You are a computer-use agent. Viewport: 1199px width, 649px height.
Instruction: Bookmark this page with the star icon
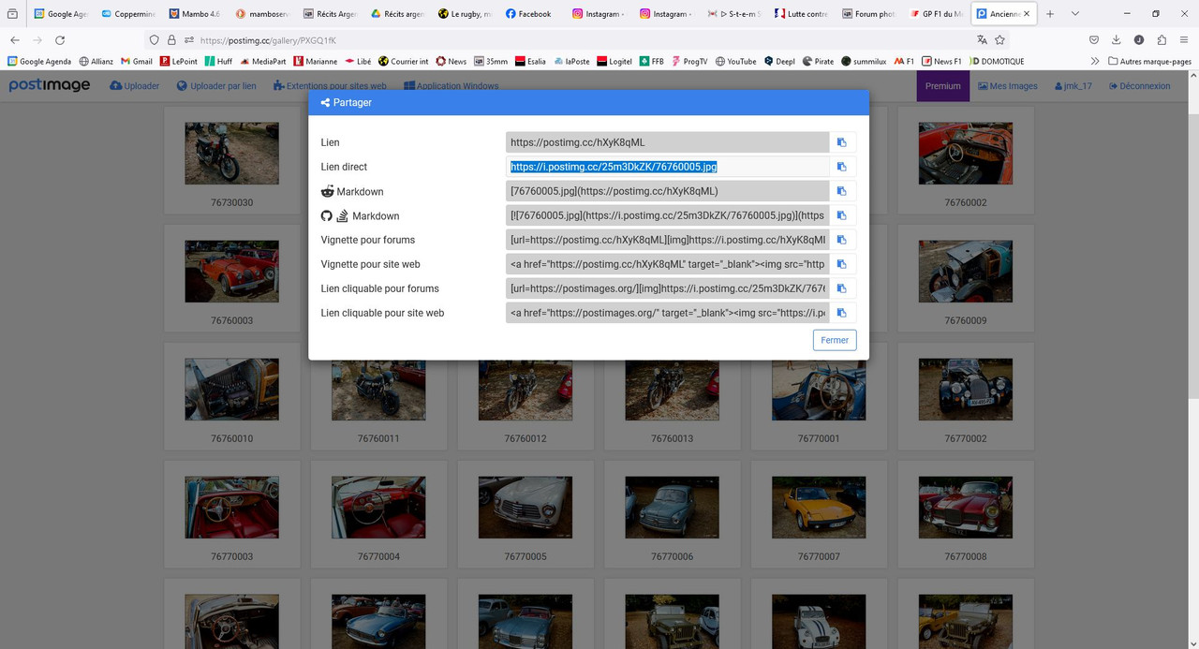[1000, 40]
